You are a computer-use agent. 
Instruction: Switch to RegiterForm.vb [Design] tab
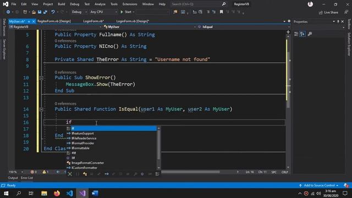[x=54, y=21]
